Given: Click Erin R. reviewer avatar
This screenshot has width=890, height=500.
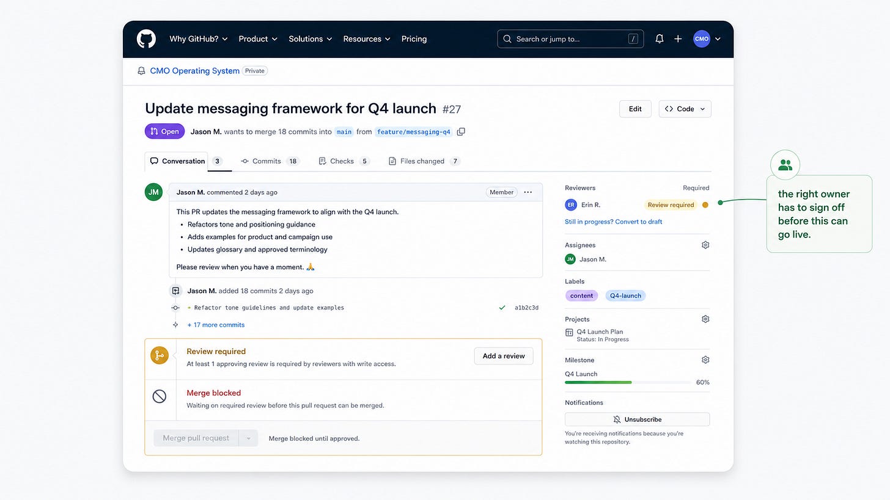Looking at the screenshot, I should click(571, 205).
